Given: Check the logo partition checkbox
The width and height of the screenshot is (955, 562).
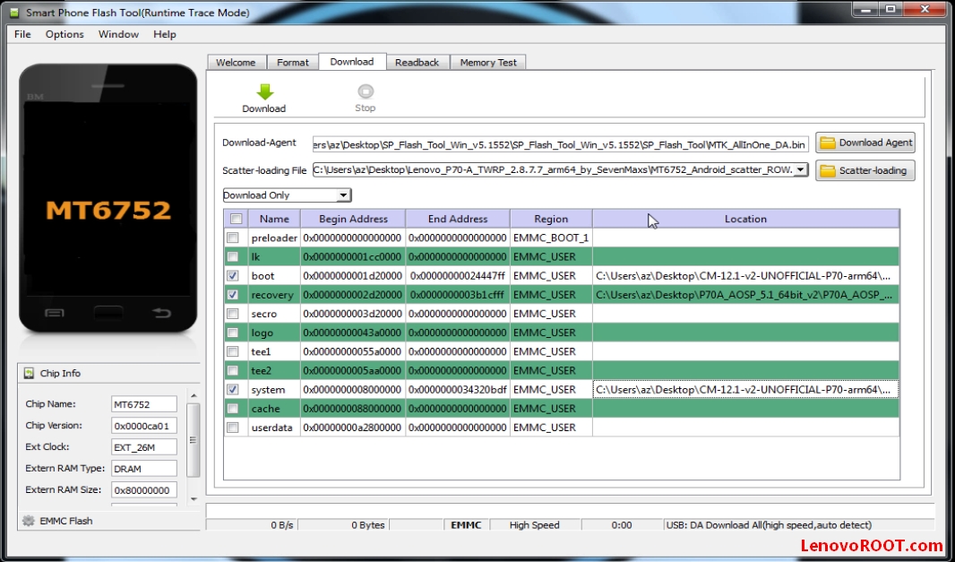Looking at the screenshot, I should tap(233, 333).
